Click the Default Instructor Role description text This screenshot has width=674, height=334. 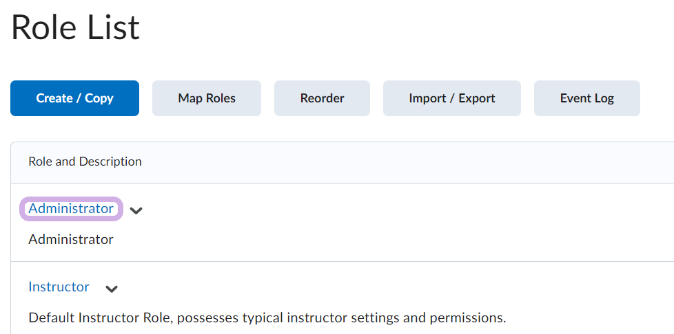tap(267, 318)
